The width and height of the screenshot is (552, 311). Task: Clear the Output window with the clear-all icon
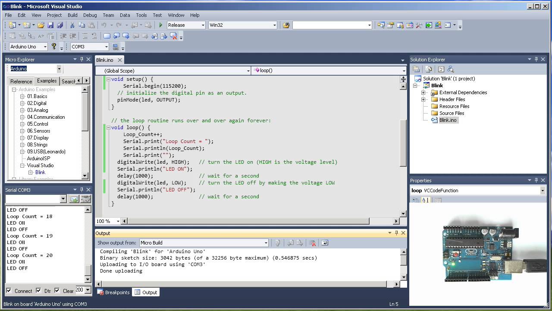[313, 243]
